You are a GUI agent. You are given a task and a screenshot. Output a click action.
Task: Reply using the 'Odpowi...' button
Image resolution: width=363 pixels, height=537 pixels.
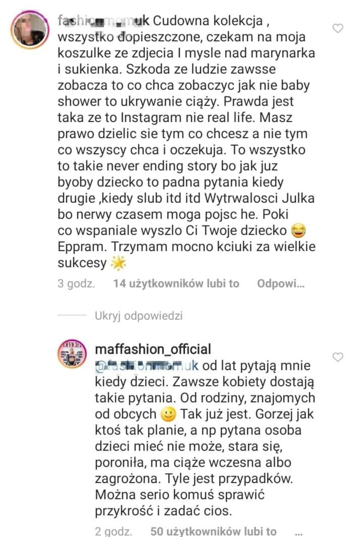281,283
